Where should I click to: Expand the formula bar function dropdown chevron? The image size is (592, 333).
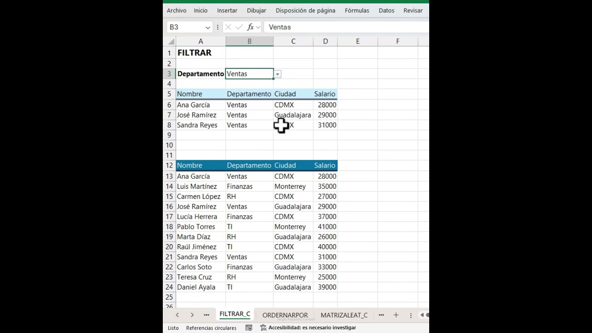(x=258, y=27)
